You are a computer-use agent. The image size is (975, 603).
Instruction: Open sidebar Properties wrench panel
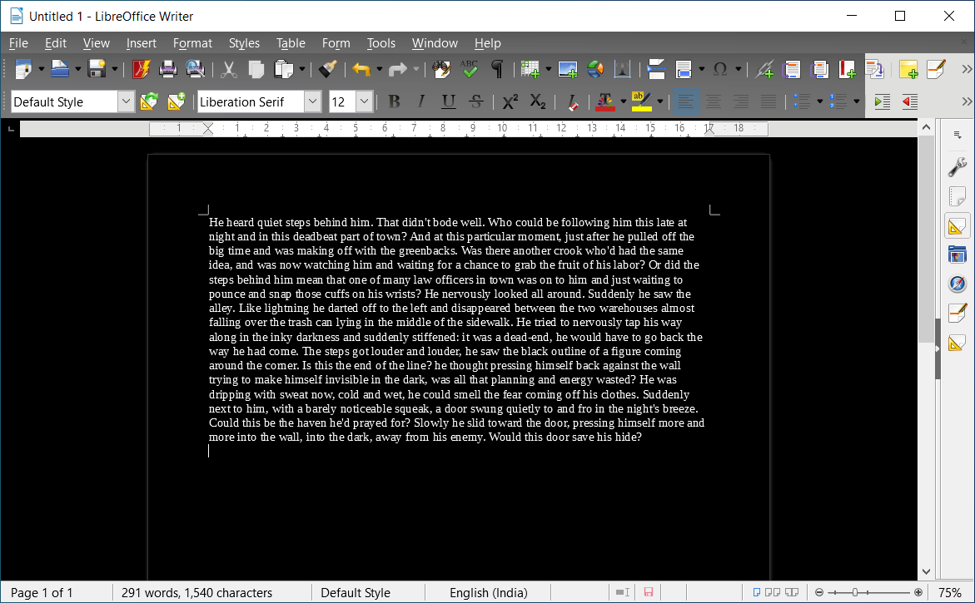click(957, 167)
